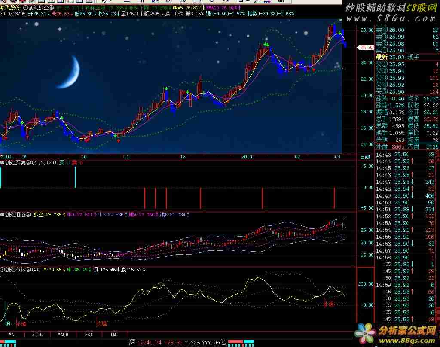Select the DMI indicator tab

114,335
